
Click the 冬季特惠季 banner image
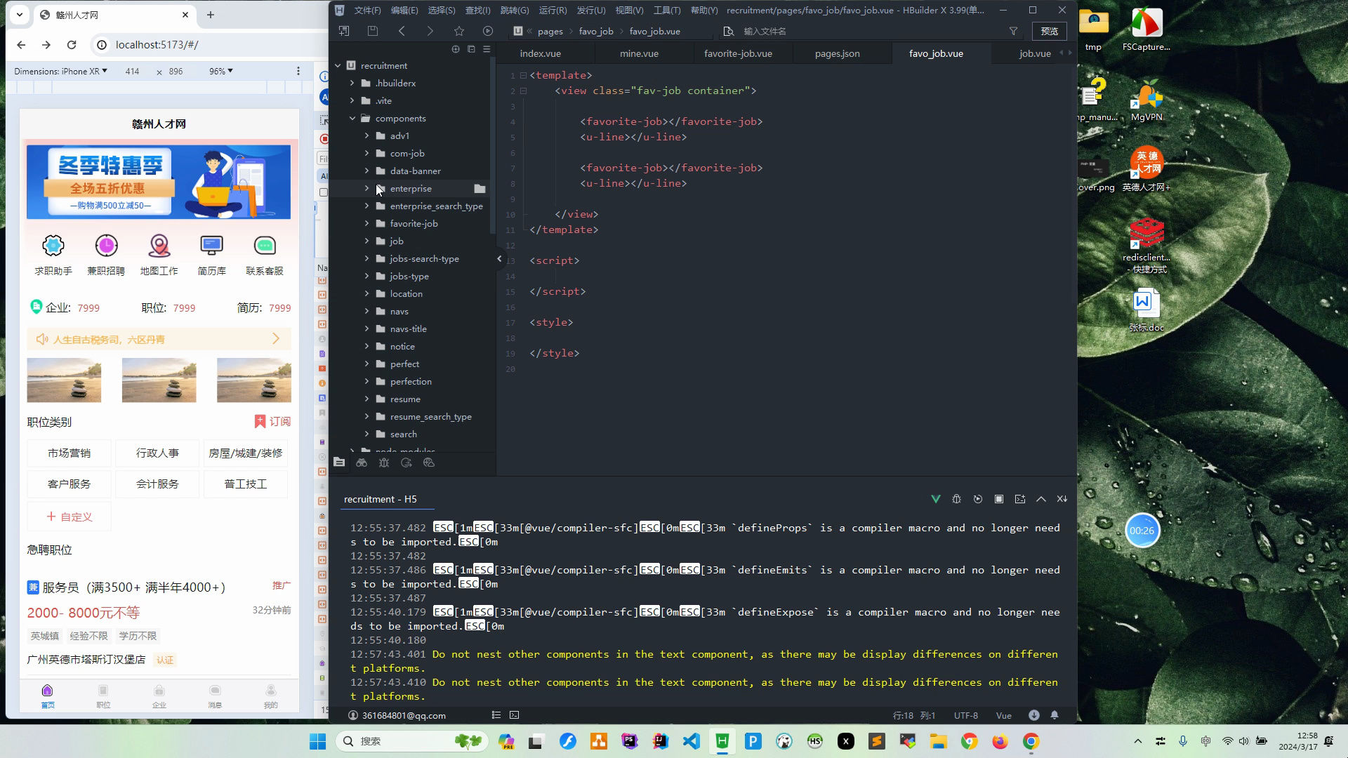pyautogui.click(x=159, y=182)
